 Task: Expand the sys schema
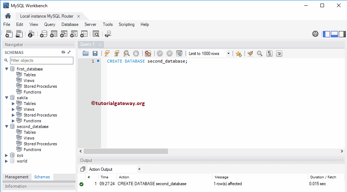pyautogui.click(x=6, y=155)
